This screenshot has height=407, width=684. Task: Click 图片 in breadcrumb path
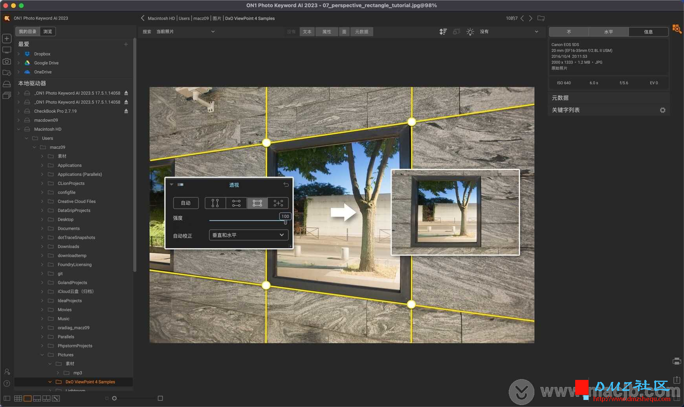point(217,18)
